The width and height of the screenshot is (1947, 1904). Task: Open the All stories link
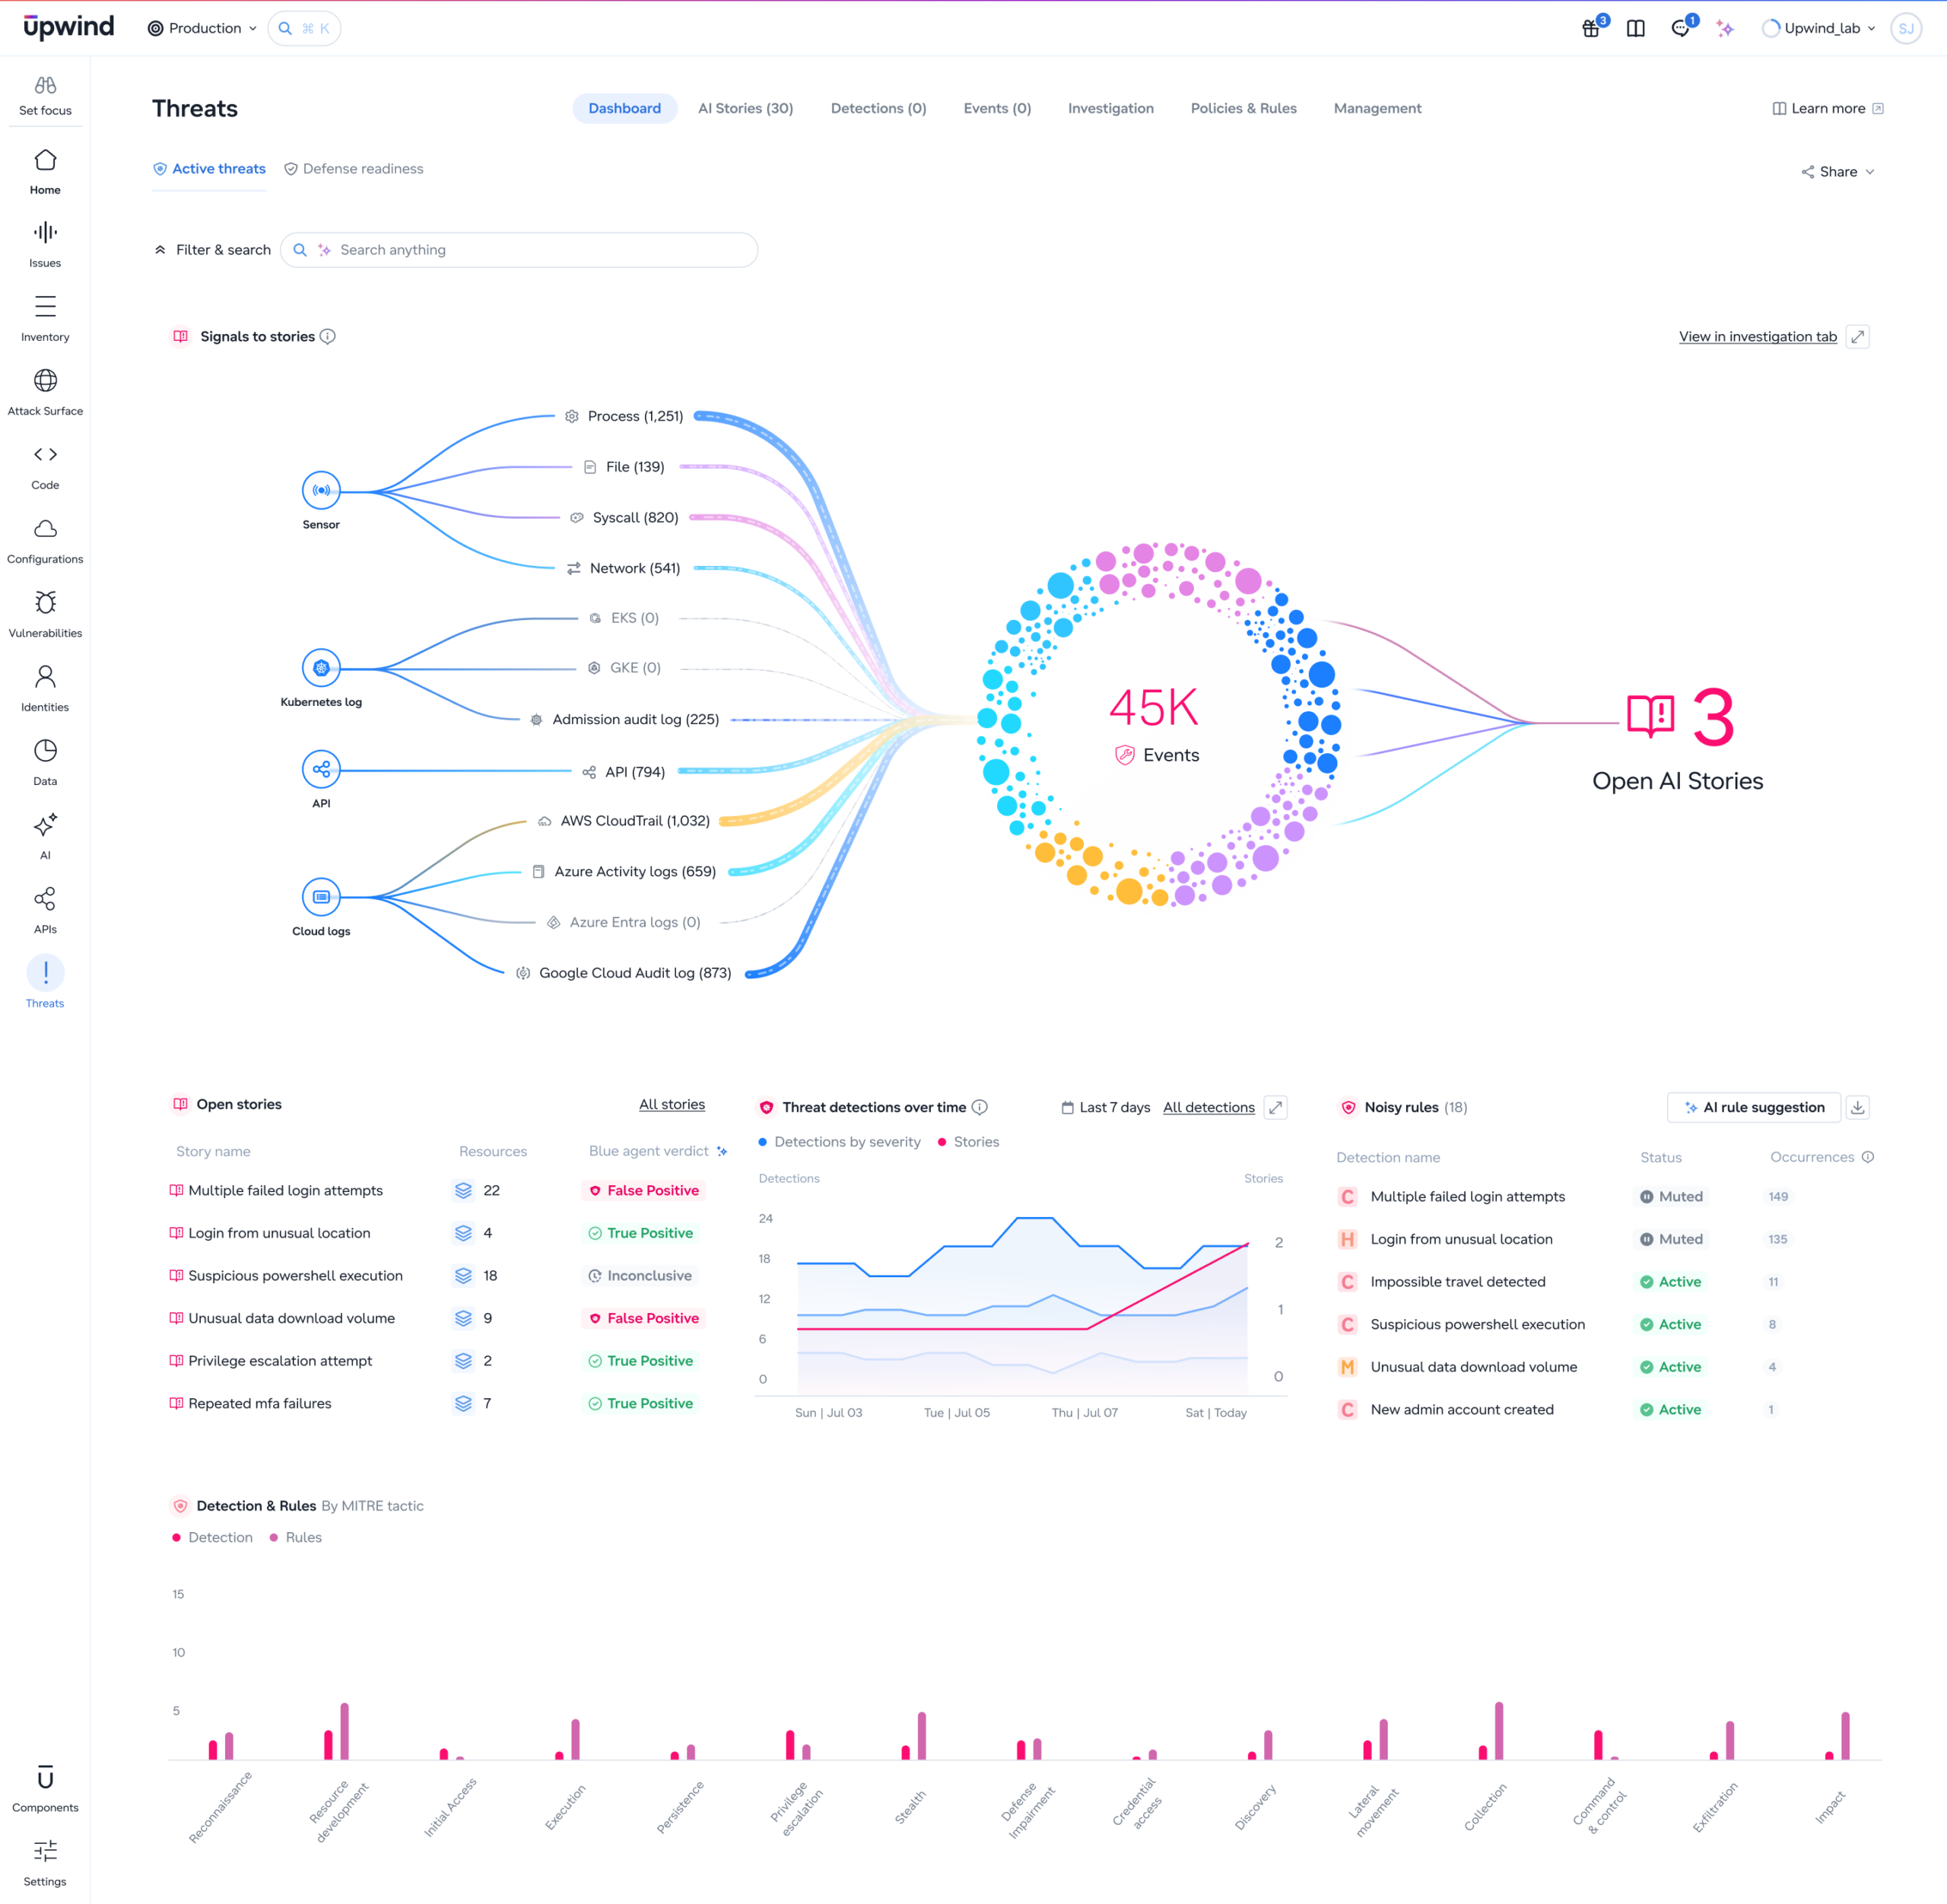point(671,1104)
